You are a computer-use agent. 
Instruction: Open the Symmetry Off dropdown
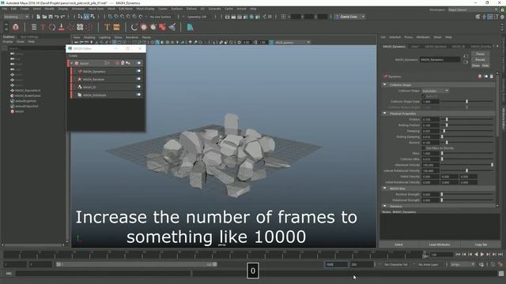click(x=198, y=17)
